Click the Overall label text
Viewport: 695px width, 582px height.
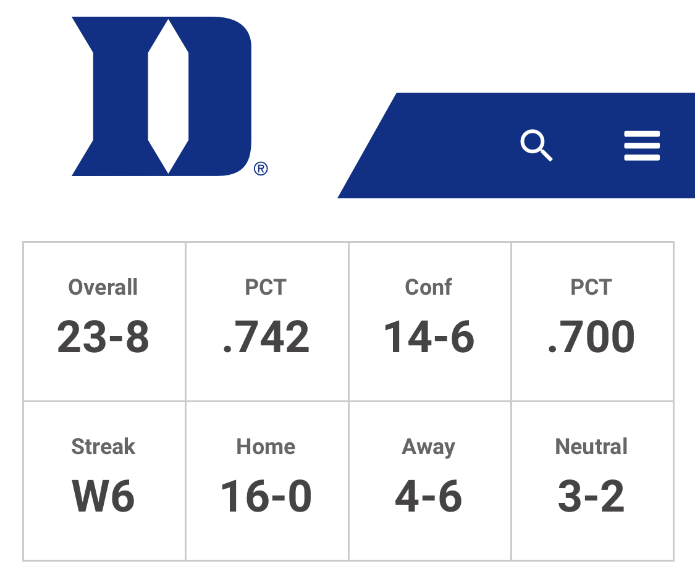coord(103,287)
